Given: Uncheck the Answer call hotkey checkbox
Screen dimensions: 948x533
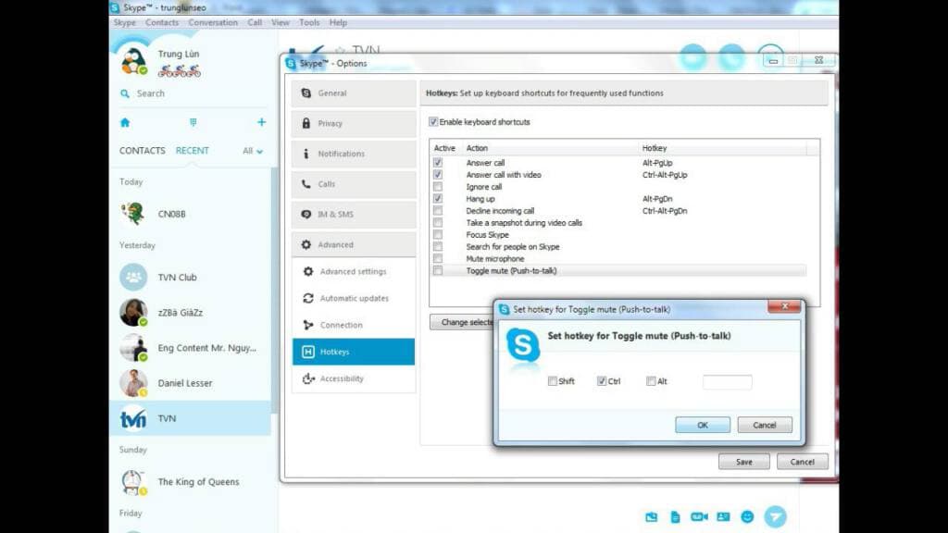Looking at the screenshot, I should pyautogui.click(x=438, y=163).
